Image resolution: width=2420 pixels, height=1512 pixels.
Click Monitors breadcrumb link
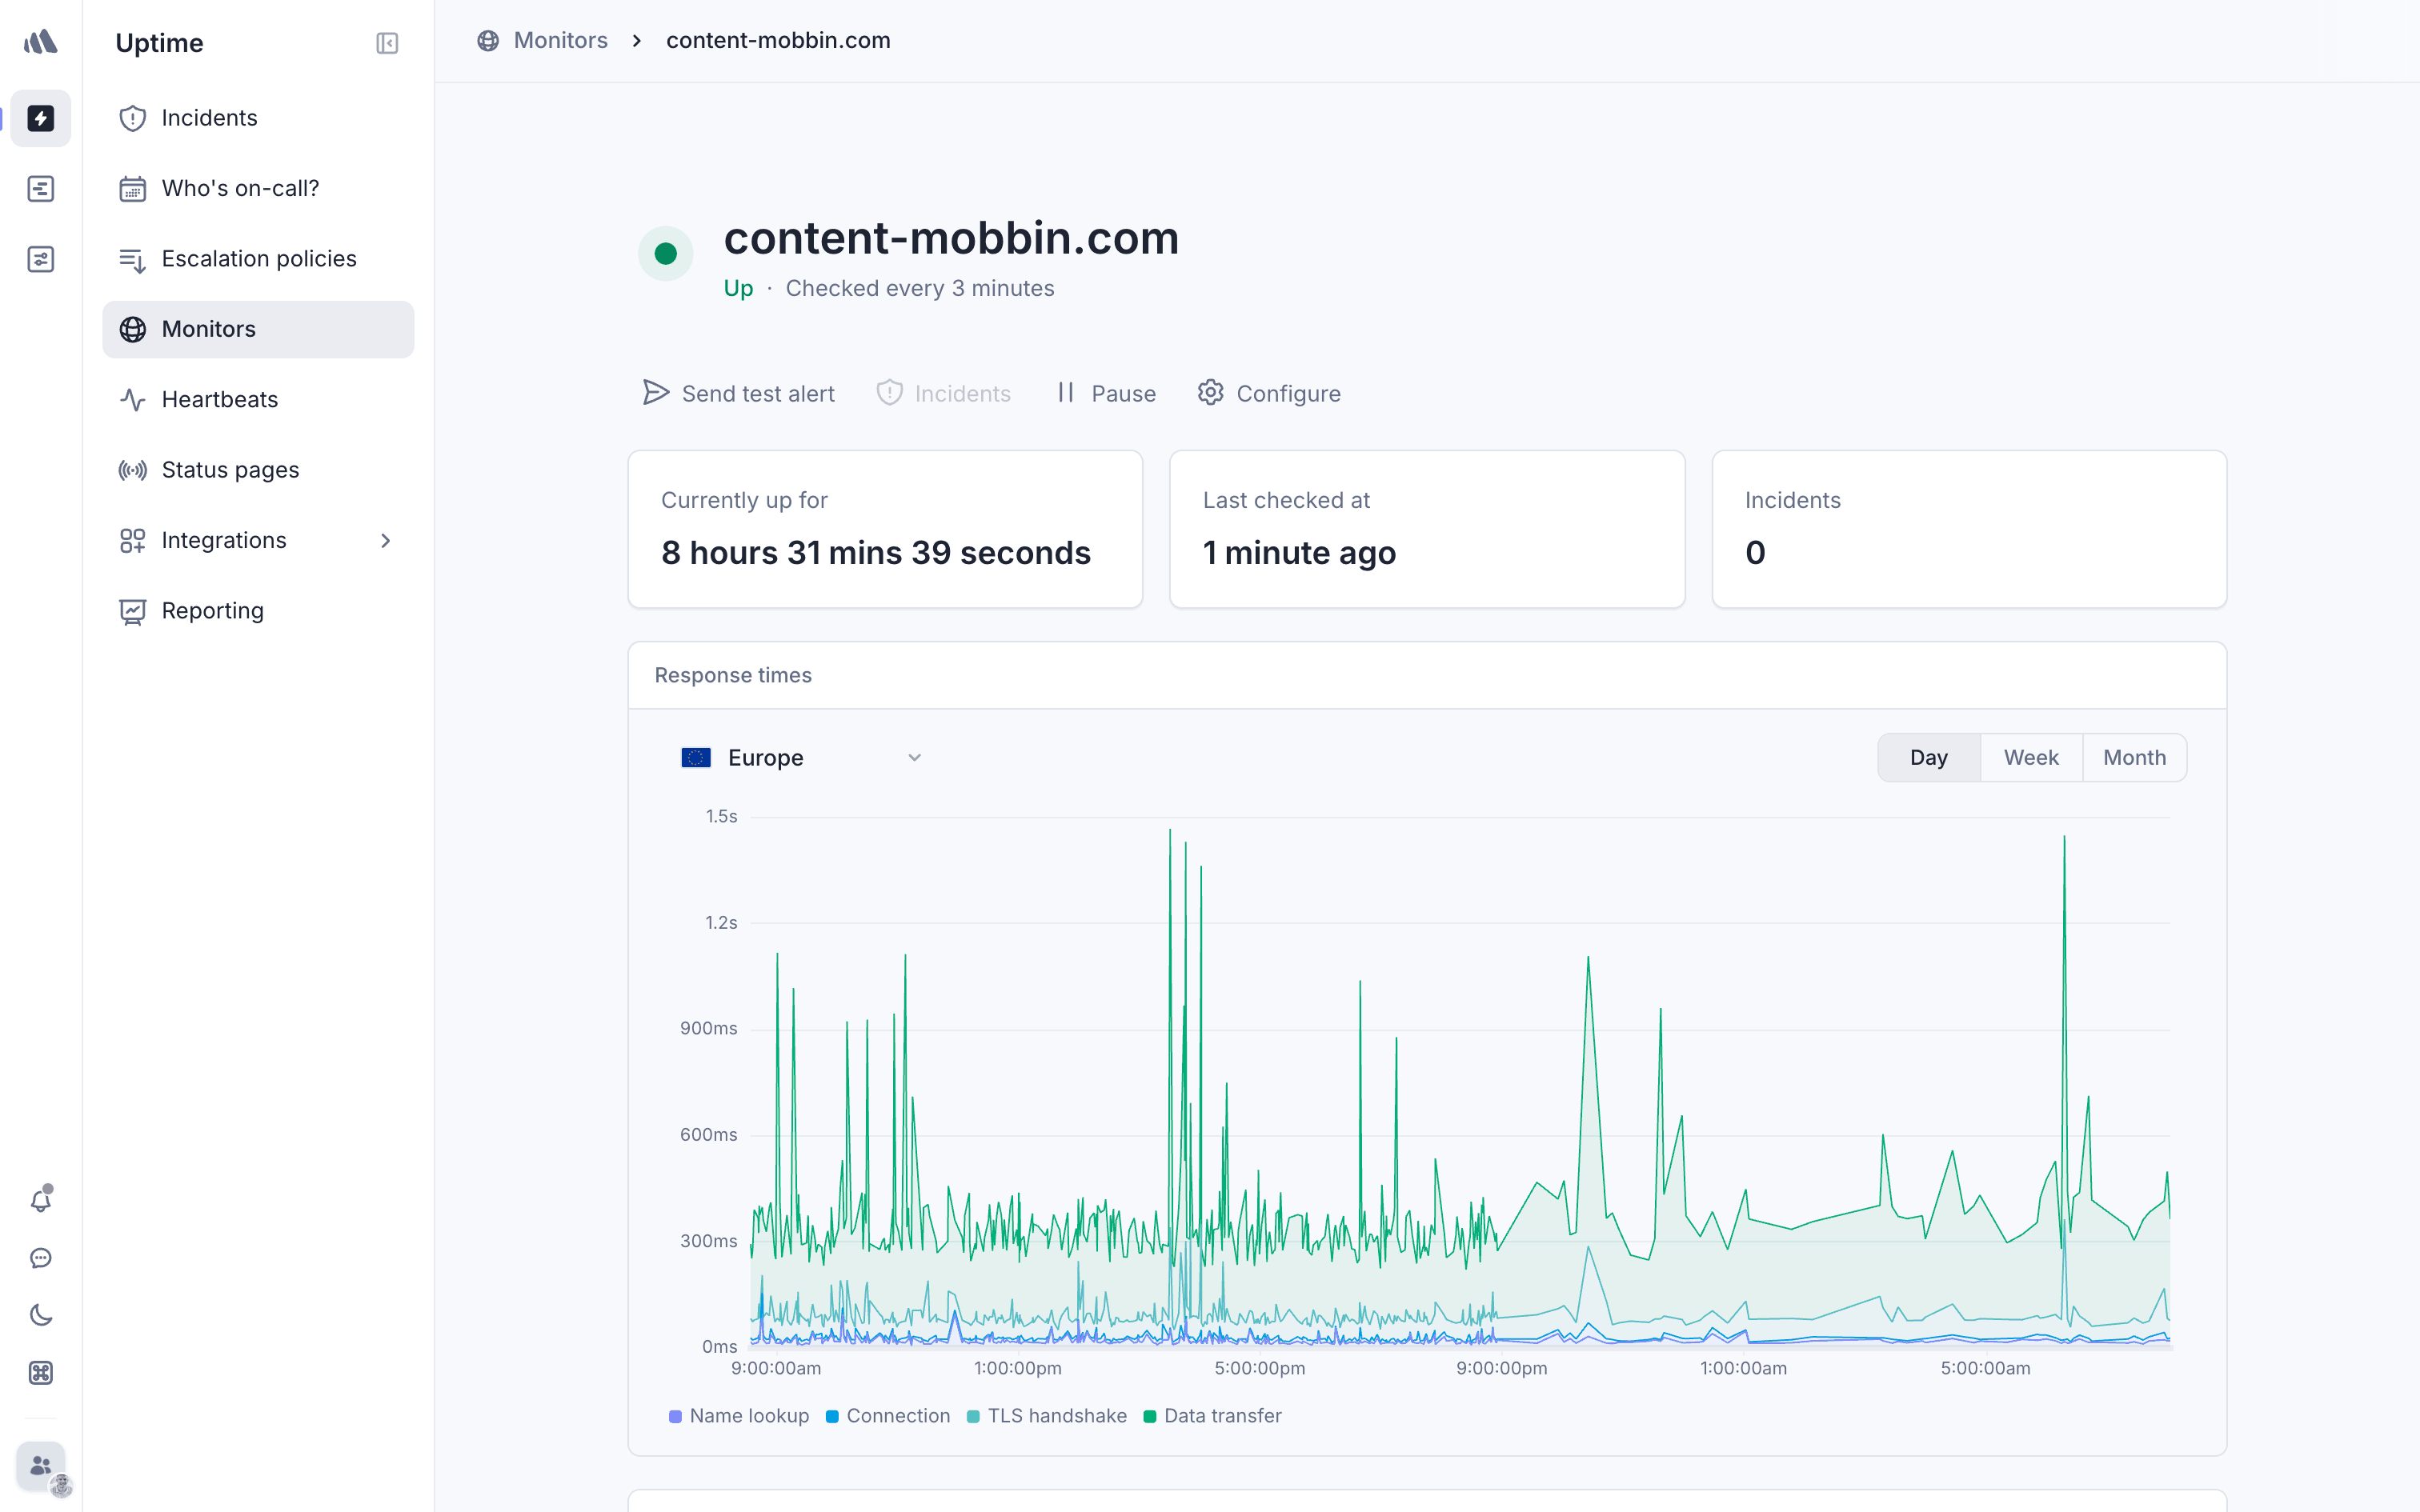(560, 41)
